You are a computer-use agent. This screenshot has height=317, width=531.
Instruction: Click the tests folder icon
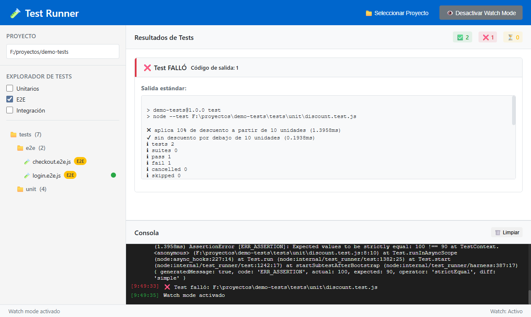(x=13, y=134)
